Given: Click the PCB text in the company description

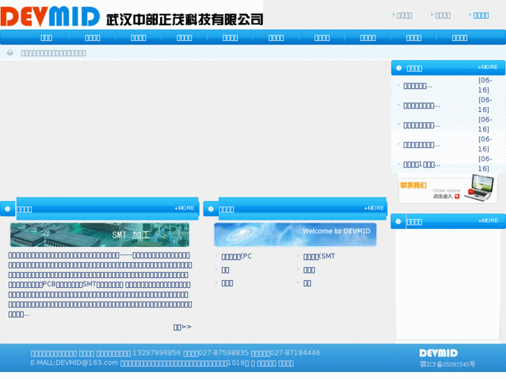Looking at the screenshot, I should [49, 284].
